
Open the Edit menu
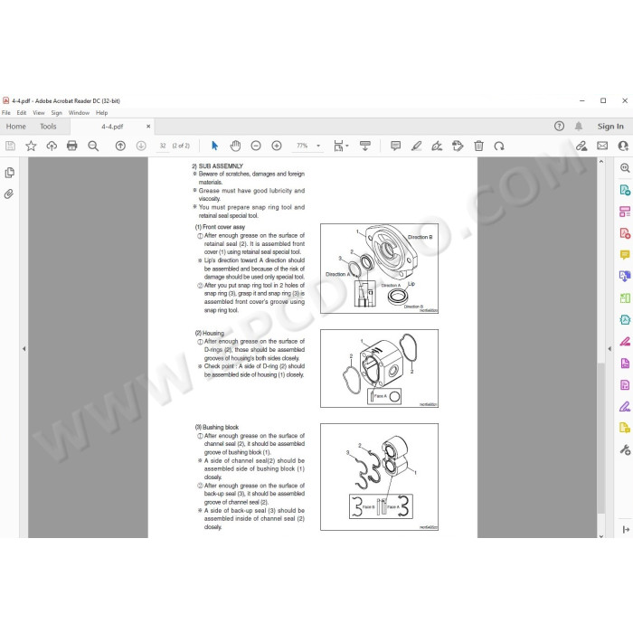(x=22, y=113)
